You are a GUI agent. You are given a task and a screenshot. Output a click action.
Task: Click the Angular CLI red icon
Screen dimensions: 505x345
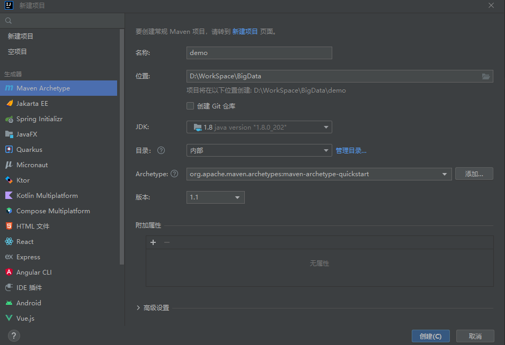point(9,272)
